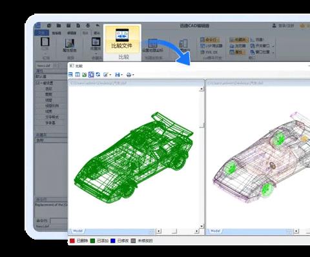Select the Model tab in right compare pane
Viewport: 310px width, 257px height.
(215, 231)
